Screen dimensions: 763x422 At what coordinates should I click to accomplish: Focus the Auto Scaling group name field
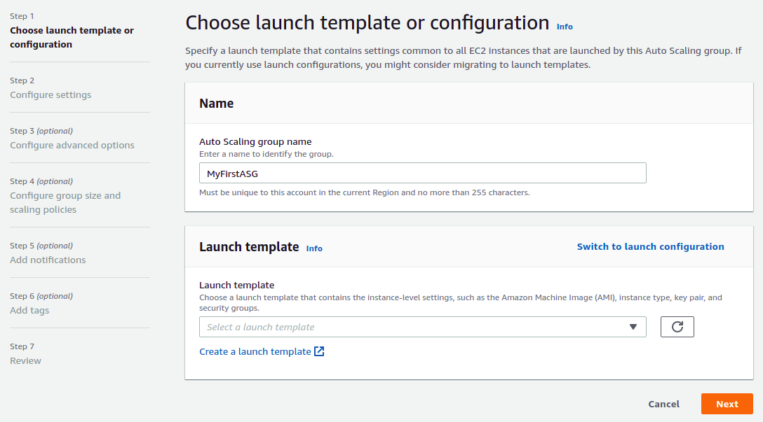point(422,173)
